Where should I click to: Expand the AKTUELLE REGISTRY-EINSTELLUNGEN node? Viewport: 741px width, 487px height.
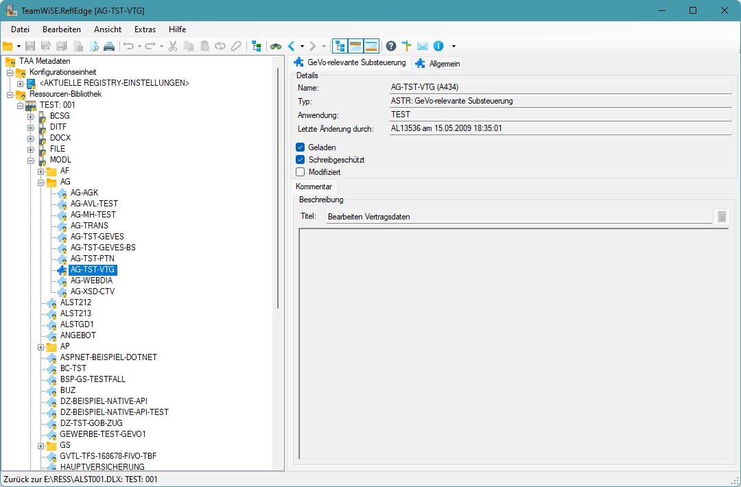pyautogui.click(x=21, y=84)
